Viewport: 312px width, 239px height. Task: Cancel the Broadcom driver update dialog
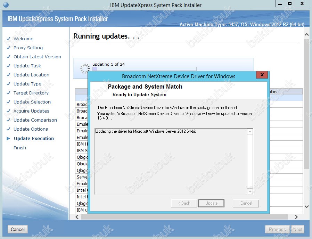(x=246, y=203)
